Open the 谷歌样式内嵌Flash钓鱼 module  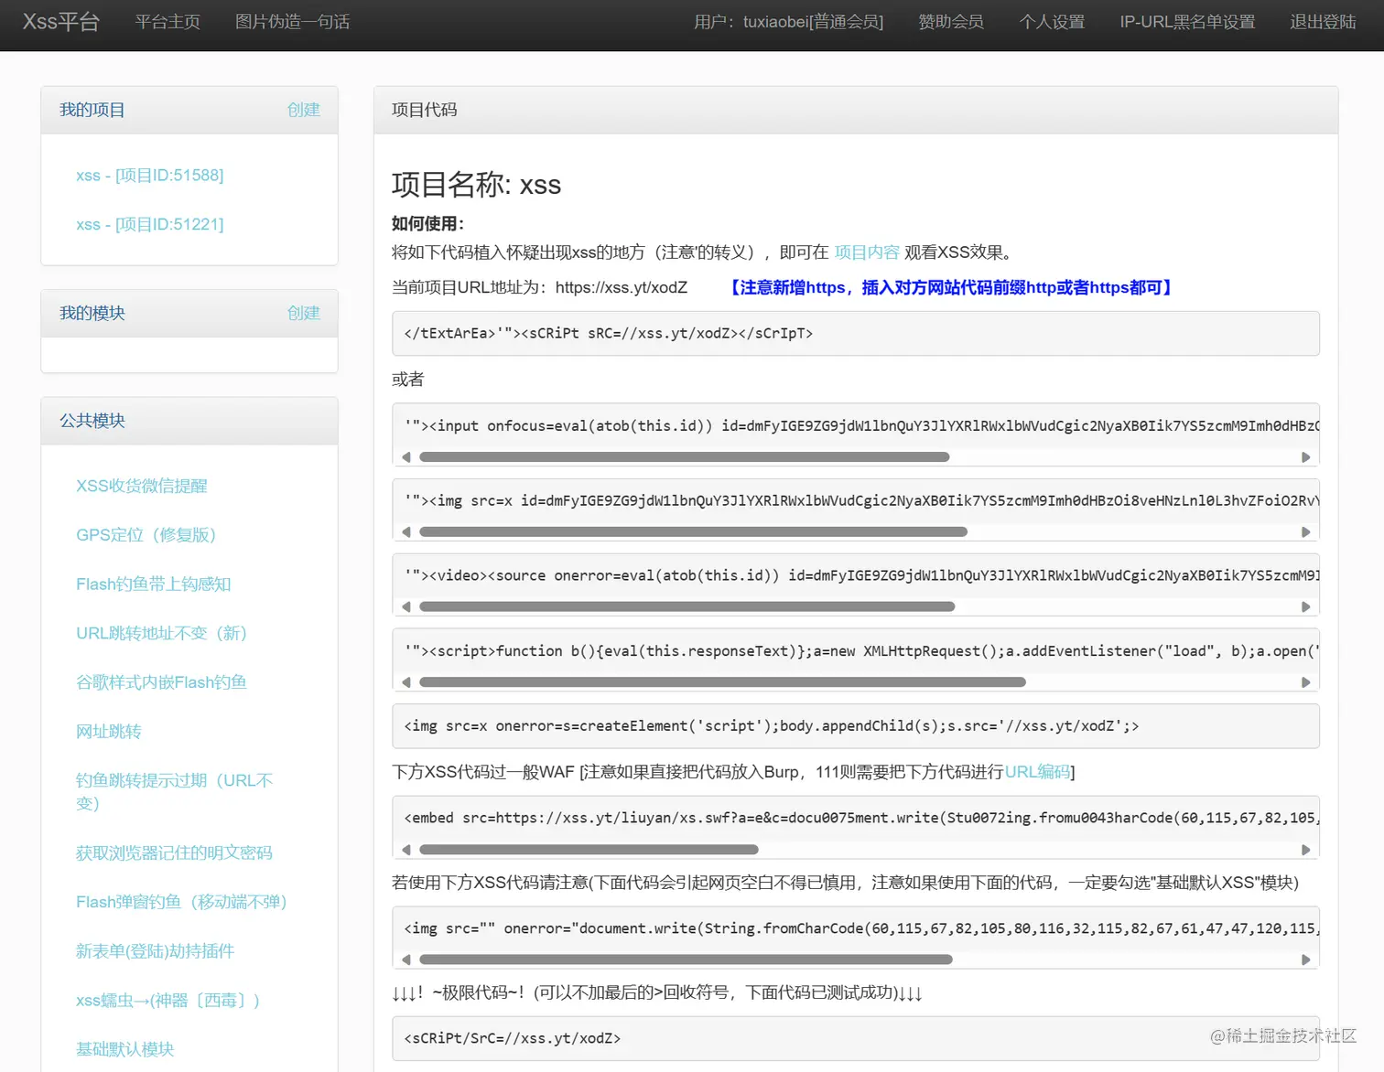click(x=161, y=682)
